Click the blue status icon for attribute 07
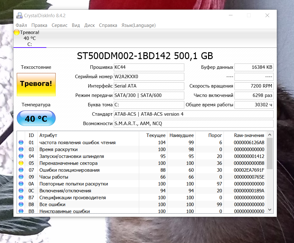Viewport: 294px width, 243px height. [x=21, y=170]
